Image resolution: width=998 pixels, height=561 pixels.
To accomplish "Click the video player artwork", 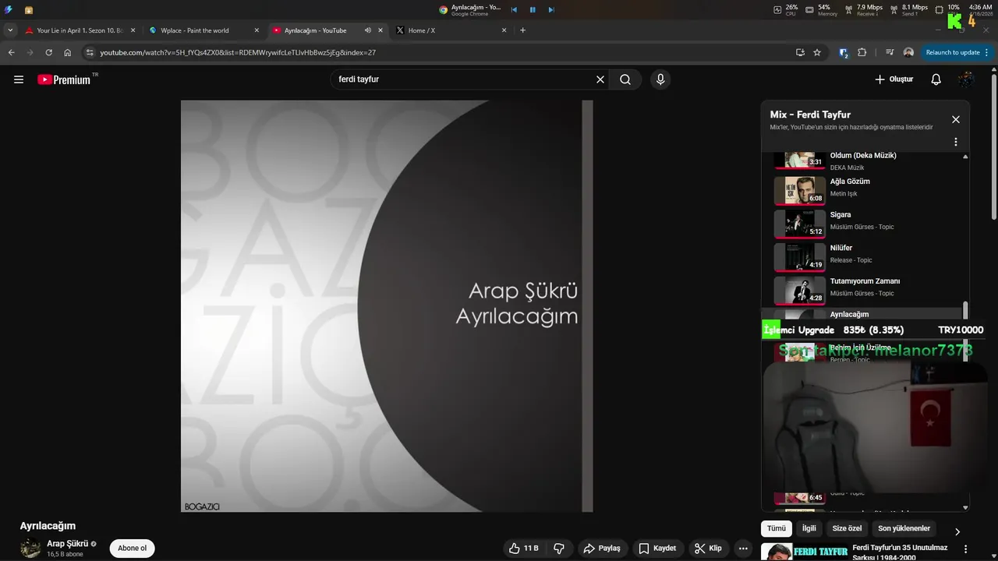I will click(x=387, y=305).
